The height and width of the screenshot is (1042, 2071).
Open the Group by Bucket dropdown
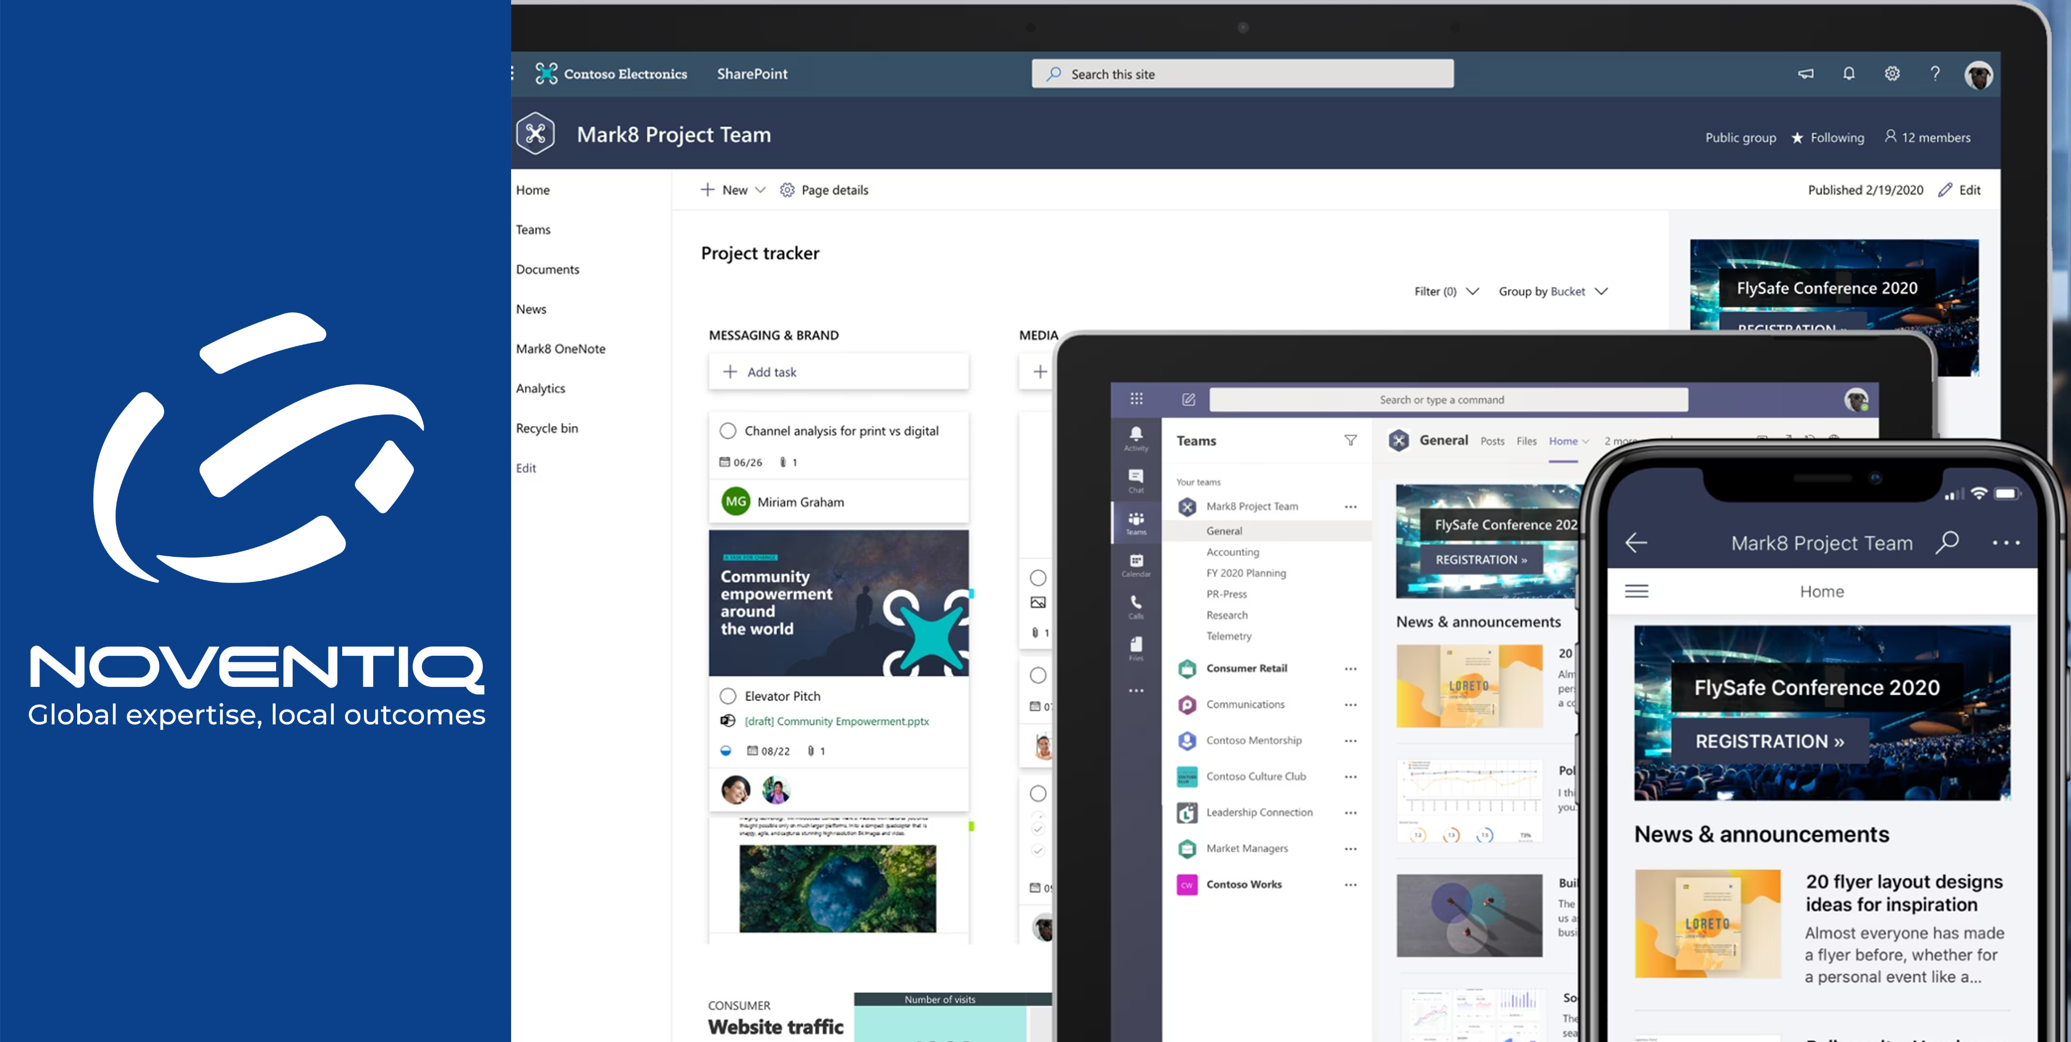[x=1553, y=291]
